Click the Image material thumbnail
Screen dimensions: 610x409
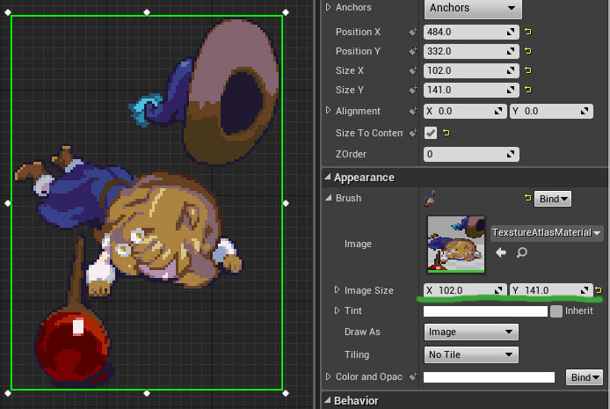[456, 244]
